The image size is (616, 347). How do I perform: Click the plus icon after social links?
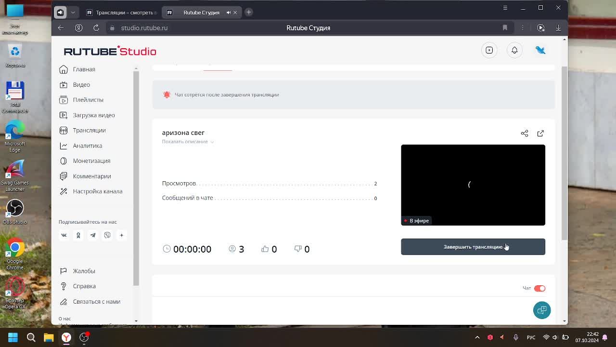[122, 235]
